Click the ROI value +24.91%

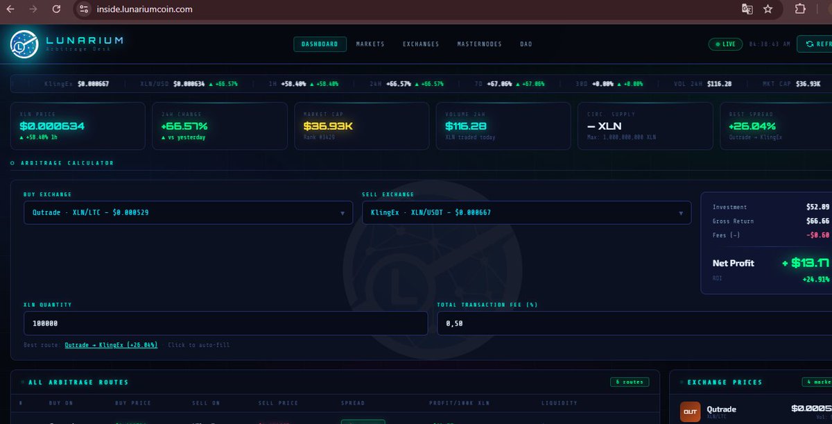pyautogui.click(x=817, y=279)
